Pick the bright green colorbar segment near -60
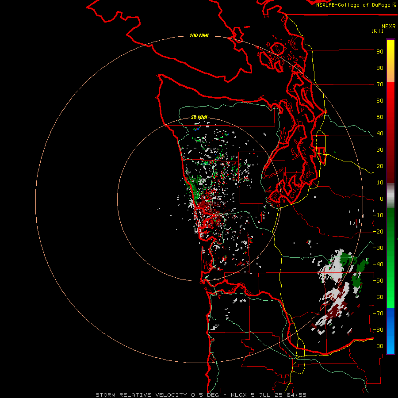Image resolution: width=398 pixels, height=398 pixels. (x=390, y=297)
